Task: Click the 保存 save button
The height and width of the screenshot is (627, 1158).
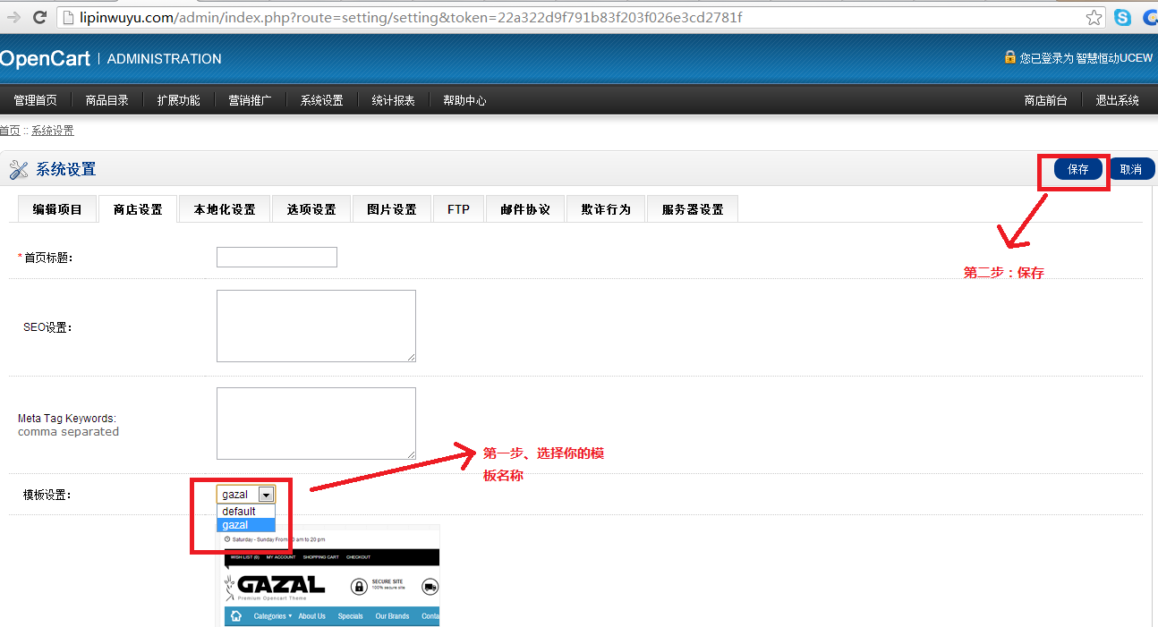Action: [x=1077, y=168]
